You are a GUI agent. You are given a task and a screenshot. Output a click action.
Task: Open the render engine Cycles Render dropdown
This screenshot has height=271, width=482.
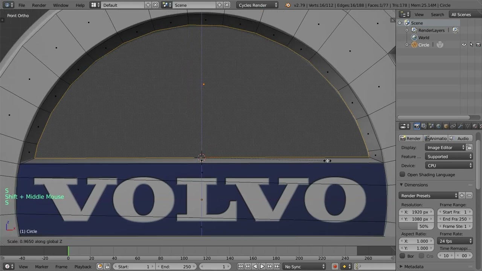(258, 5)
